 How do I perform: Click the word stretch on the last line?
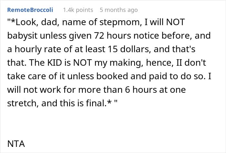(22, 103)
